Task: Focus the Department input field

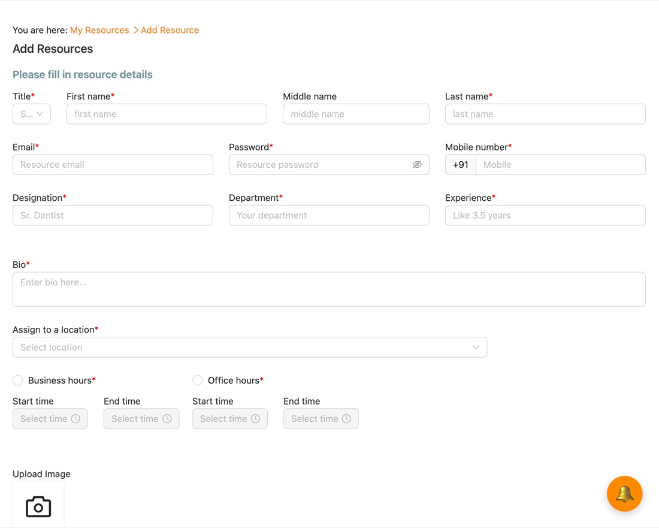Action: (x=329, y=215)
